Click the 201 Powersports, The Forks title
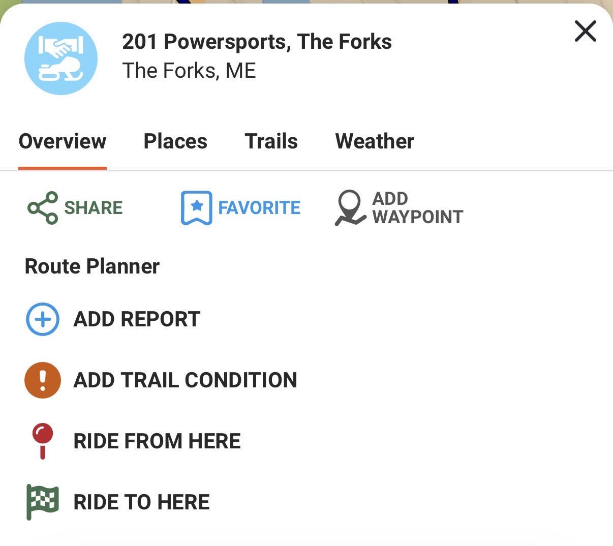This screenshot has width=613, height=546. (257, 42)
